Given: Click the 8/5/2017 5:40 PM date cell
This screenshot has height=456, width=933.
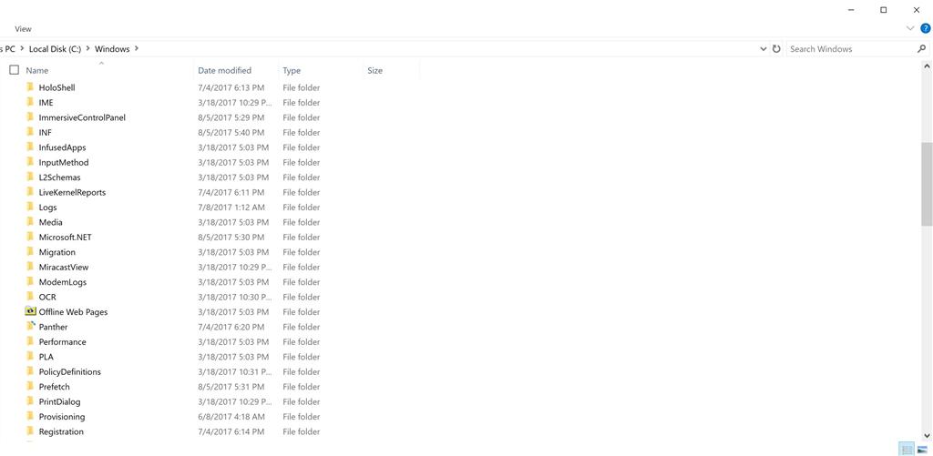Looking at the screenshot, I should click(231, 132).
